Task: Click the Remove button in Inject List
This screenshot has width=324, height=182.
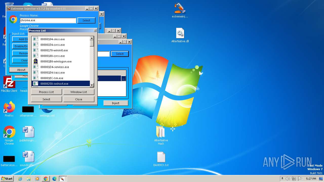Action: click(21, 53)
